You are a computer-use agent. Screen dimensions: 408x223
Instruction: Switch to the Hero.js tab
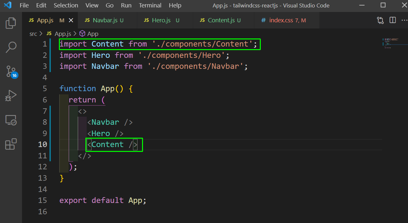point(165,20)
